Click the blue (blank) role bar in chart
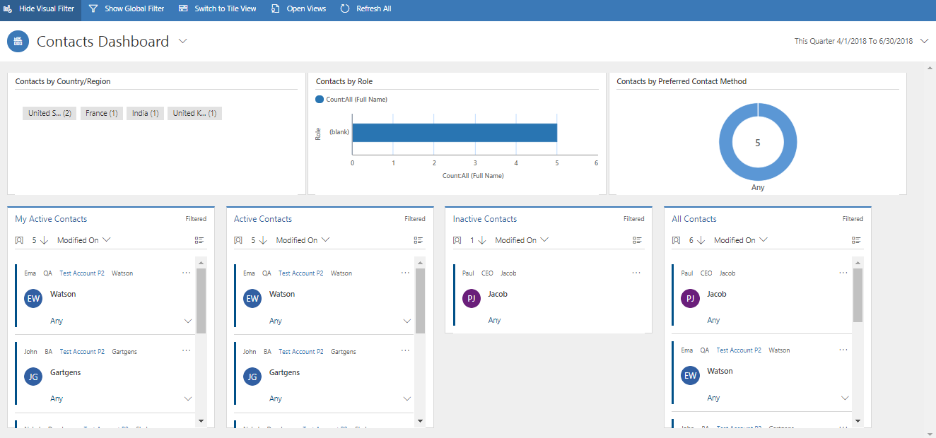The width and height of the screenshot is (936, 438). 455,132
